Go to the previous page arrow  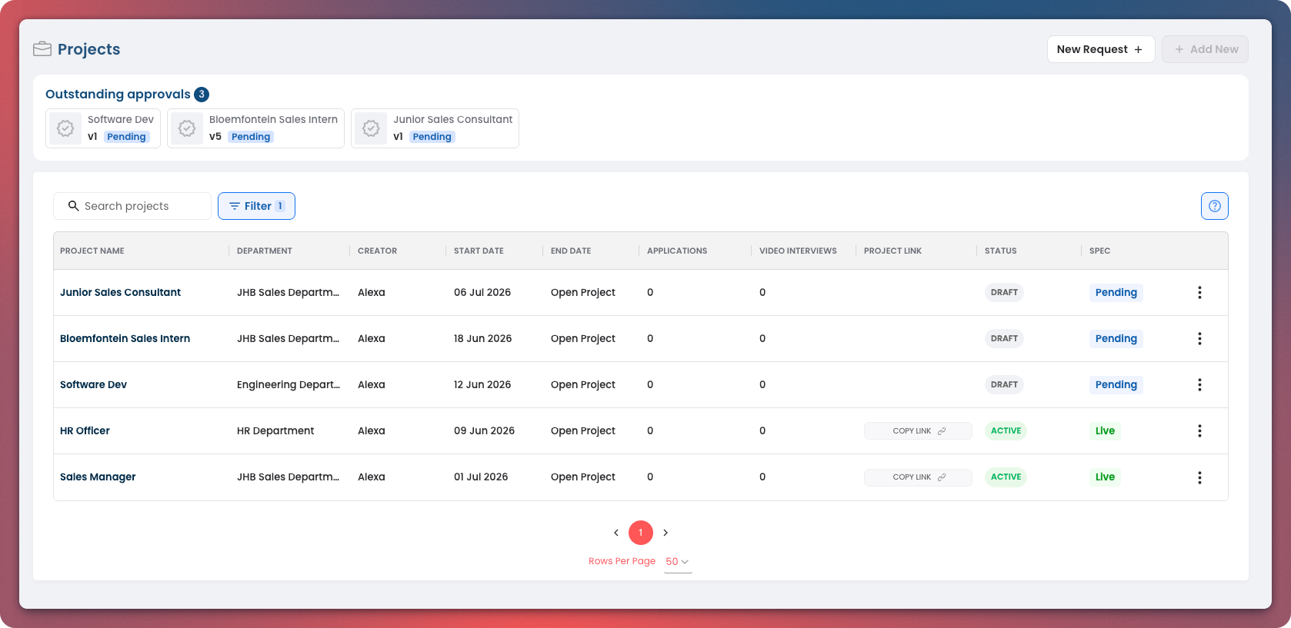pos(616,533)
